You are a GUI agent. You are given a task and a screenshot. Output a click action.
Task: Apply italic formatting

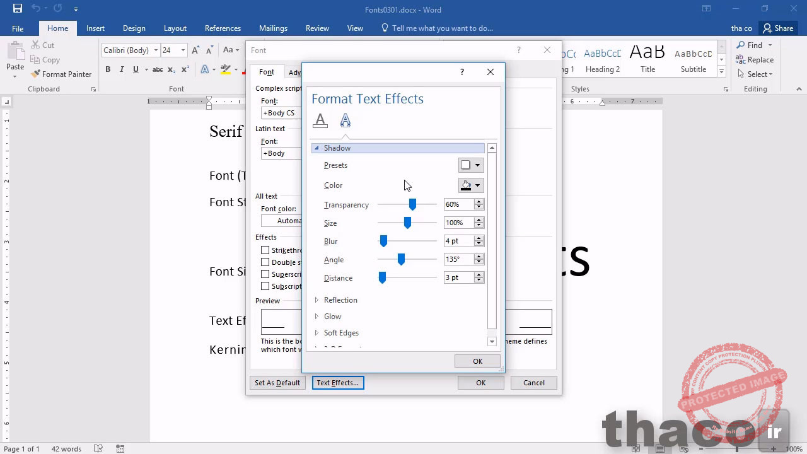coord(121,69)
